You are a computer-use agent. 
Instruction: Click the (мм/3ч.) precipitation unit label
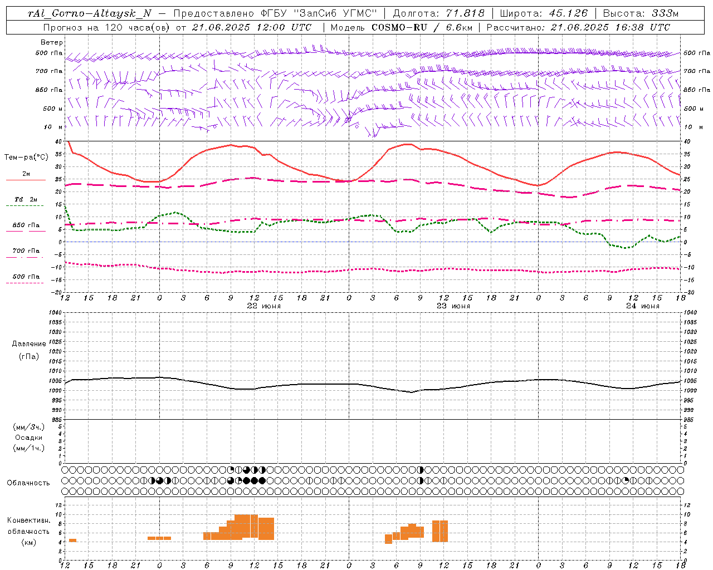[x=29, y=427]
